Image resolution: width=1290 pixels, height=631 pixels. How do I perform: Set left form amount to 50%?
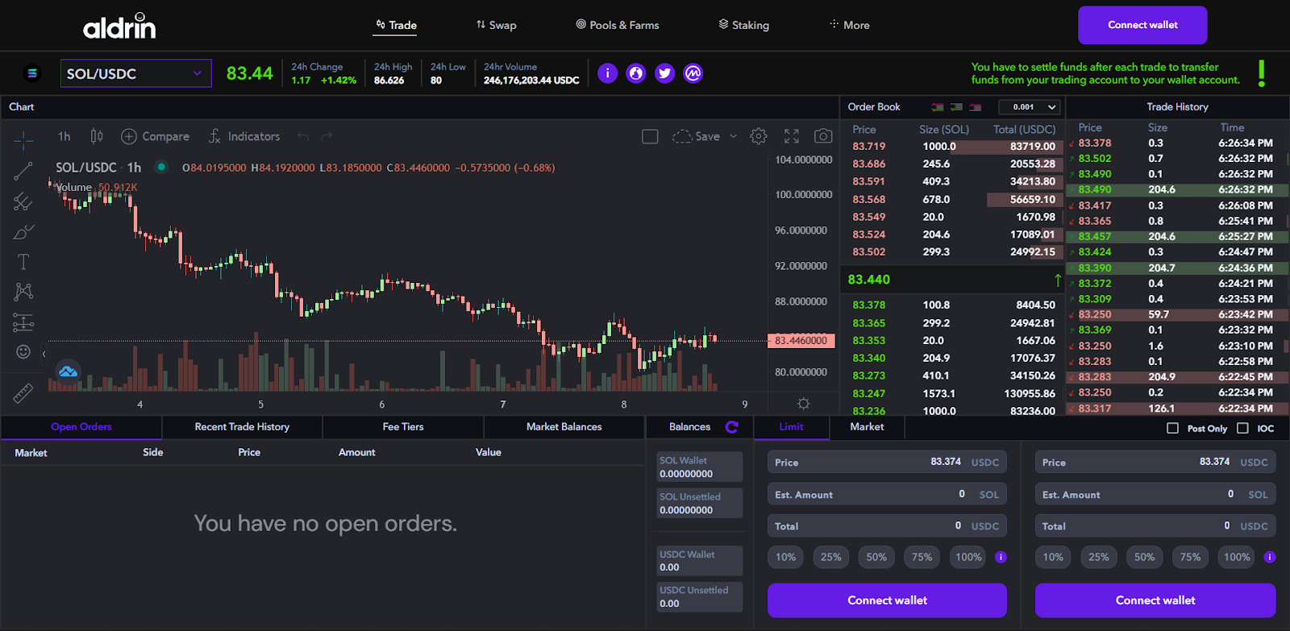coord(876,557)
